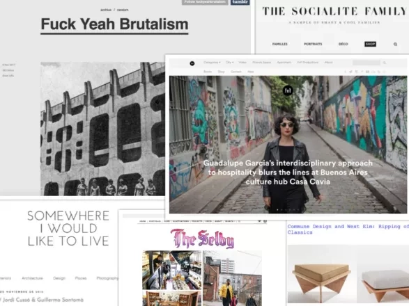Click the FvF search magnifier icon
This screenshot has height=306, width=409.
[x=384, y=63]
